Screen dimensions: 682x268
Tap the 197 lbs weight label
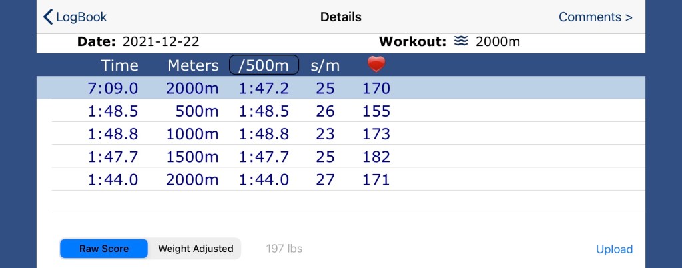(284, 249)
